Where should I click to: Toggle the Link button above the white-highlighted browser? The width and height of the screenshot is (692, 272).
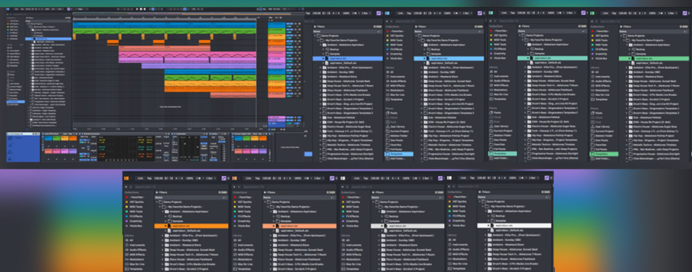click(x=464, y=177)
